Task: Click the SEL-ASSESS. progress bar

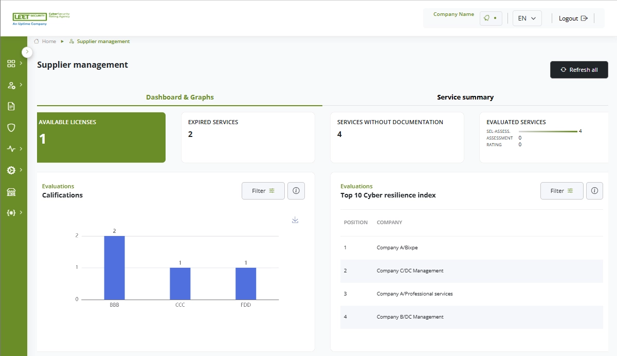Action: pyautogui.click(x=548, y=131)
